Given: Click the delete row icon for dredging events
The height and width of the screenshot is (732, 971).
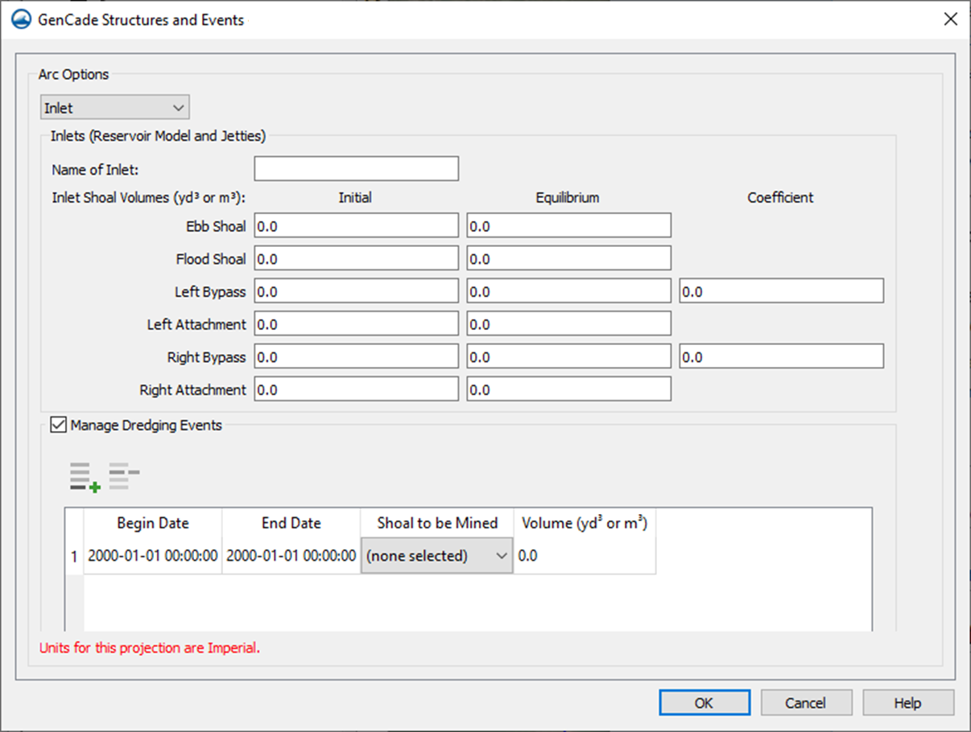Looking at the screenshot, I should pos(124,476).
